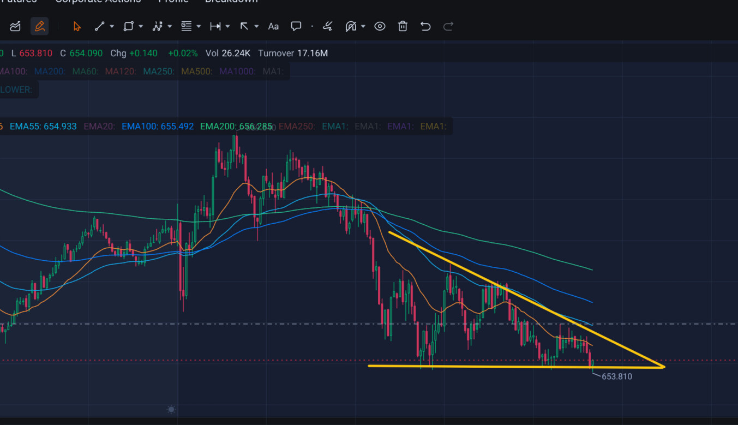738x425 pixels.
Task: Select the MA500 indicator label
Action: pyautogui.click(x=197, y=71)
